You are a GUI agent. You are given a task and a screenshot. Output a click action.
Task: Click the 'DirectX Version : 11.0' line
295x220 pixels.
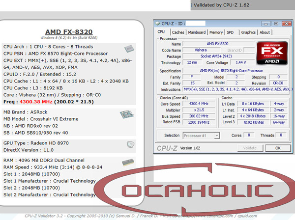(x=29, y=150)
